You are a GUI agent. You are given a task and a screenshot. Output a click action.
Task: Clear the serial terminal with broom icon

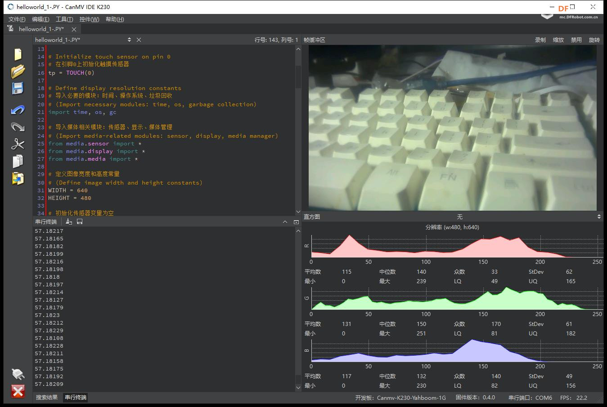(x=69, y=222)
